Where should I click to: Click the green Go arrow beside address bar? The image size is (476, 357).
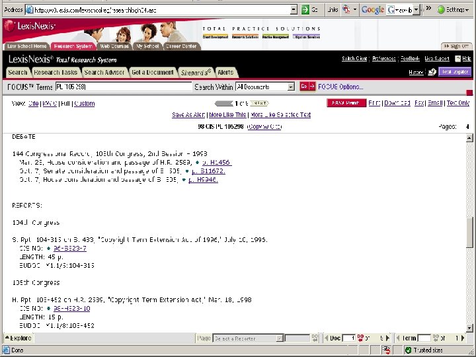coord(305,10)
